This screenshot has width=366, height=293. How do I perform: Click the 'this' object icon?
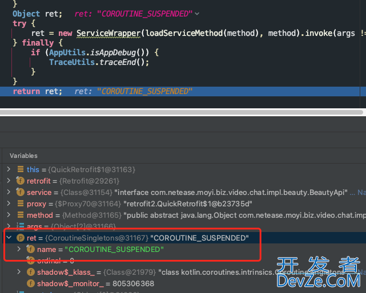coord(21,169)
